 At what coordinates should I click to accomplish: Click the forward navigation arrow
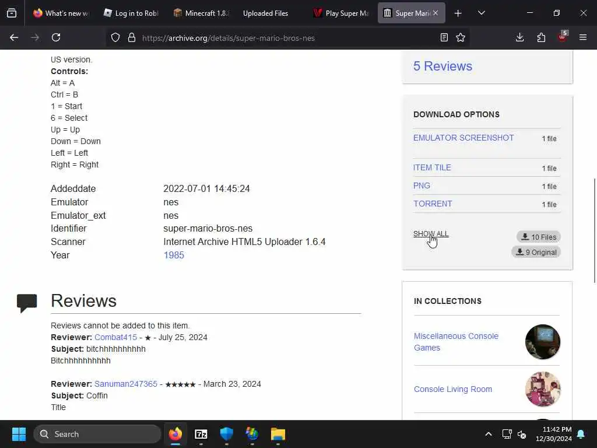pyautogui.click(x=35, y=37)
